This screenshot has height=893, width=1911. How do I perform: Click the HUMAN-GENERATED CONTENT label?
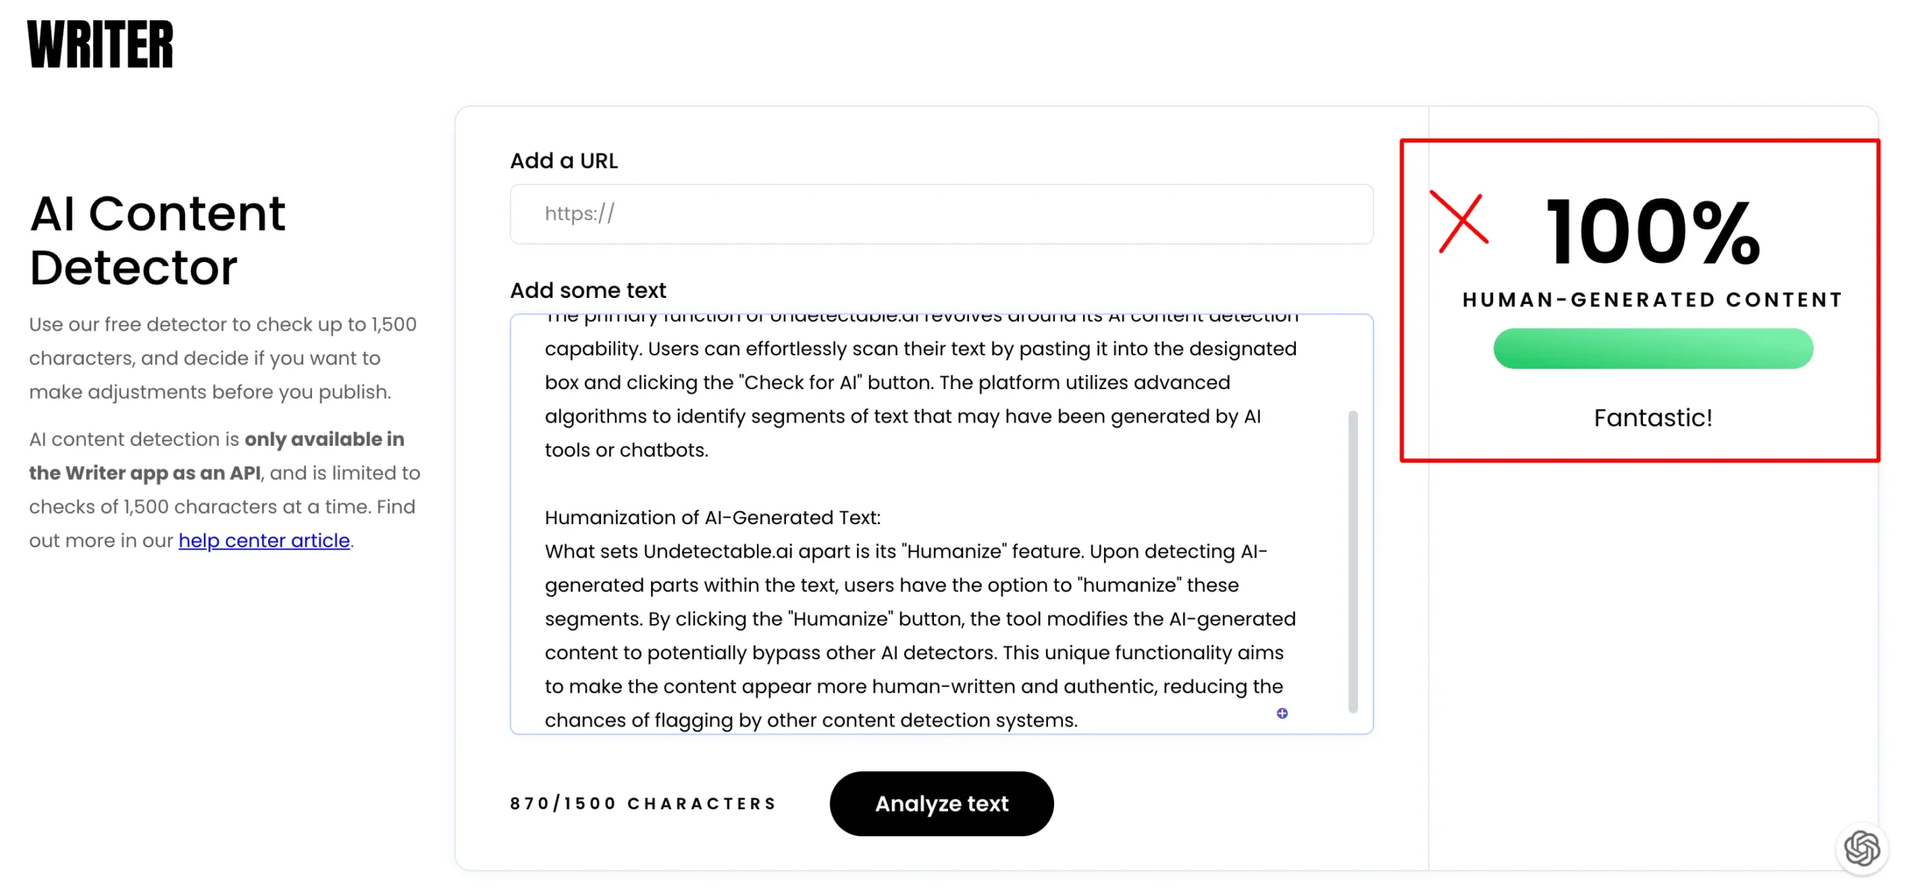[x=1652, y=299]
